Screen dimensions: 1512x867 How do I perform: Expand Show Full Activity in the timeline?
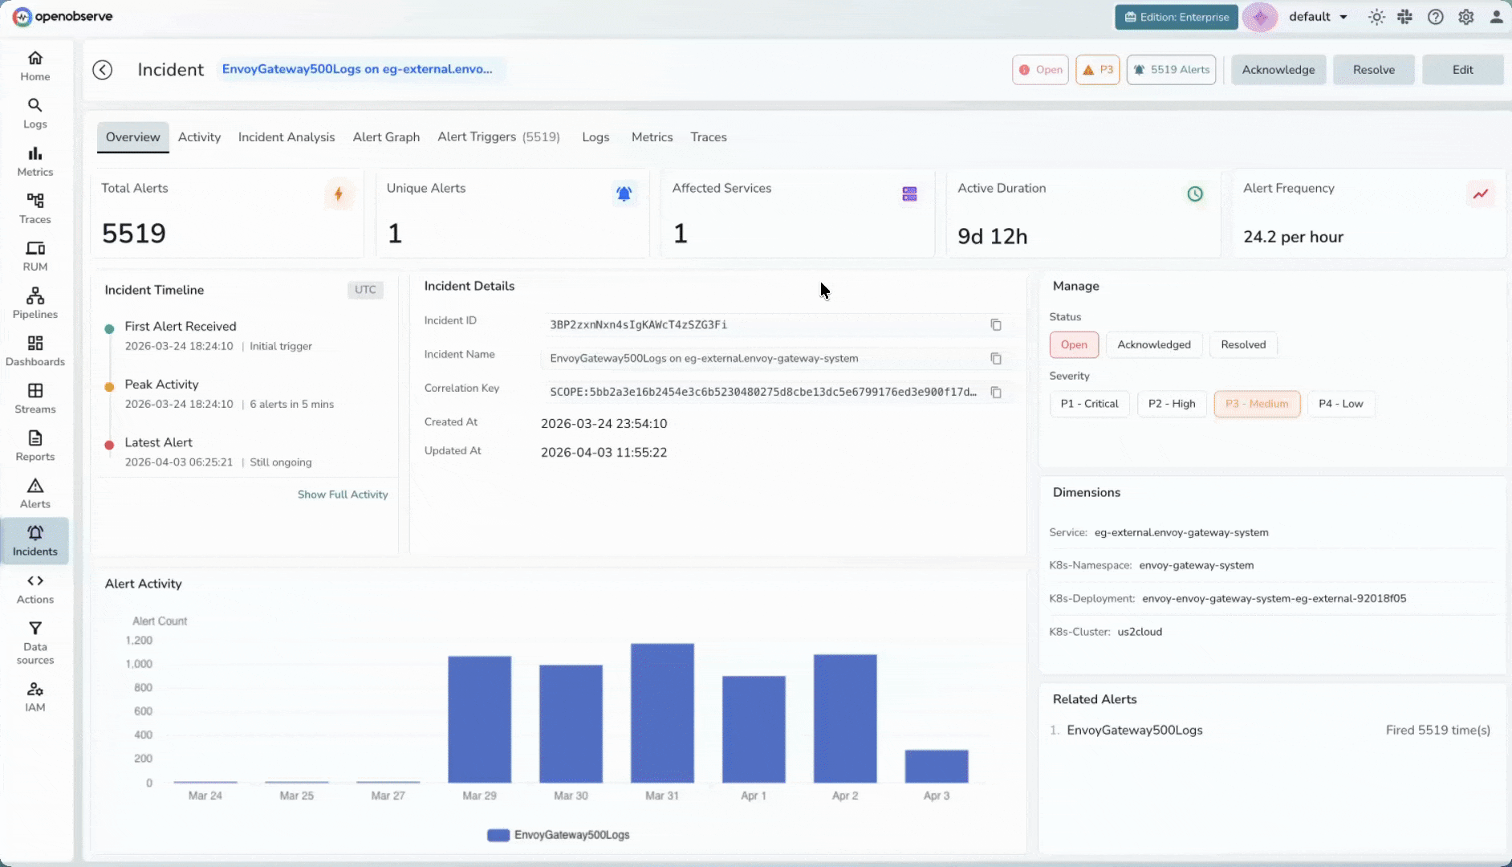[343, 494]
